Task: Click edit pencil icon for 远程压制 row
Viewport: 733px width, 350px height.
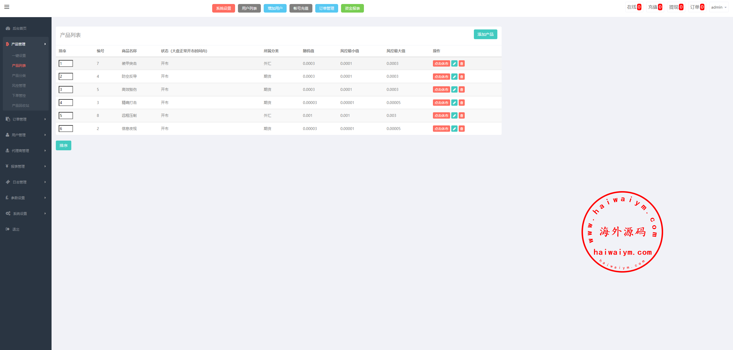Action: pos(454,116)
